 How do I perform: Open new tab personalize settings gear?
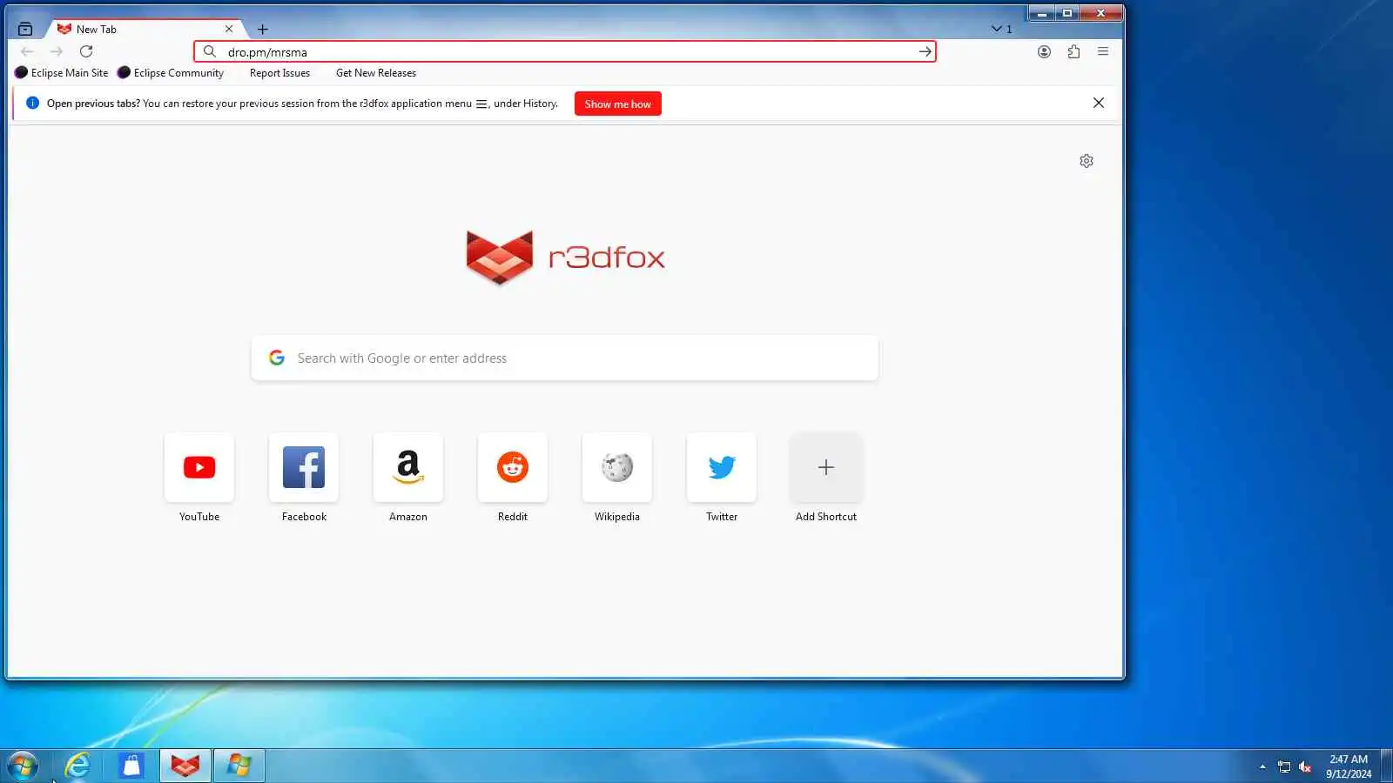(x=1087, y=161)
